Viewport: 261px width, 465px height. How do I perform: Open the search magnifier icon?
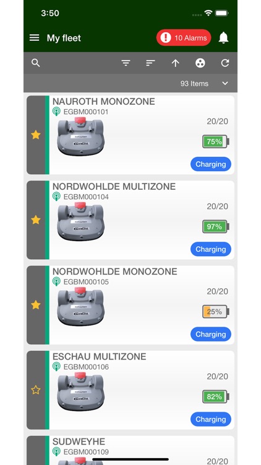35,63
